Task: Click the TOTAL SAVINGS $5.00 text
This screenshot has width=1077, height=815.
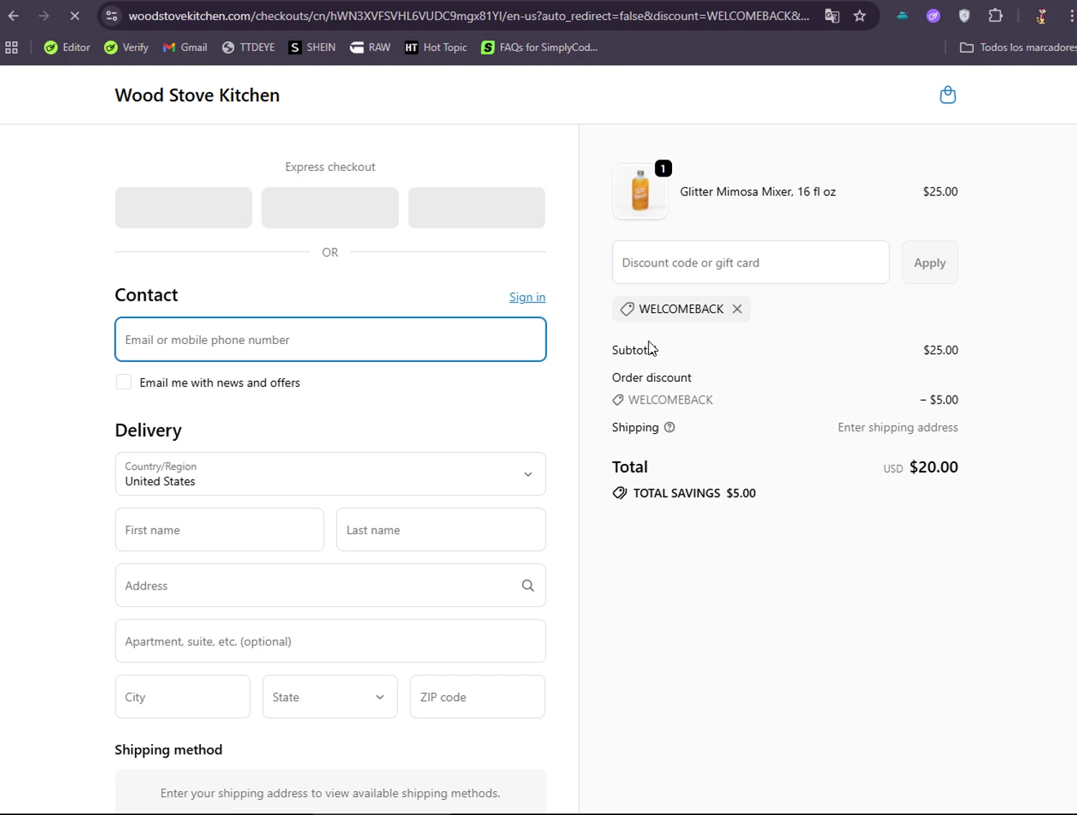Action: (694, 493)
